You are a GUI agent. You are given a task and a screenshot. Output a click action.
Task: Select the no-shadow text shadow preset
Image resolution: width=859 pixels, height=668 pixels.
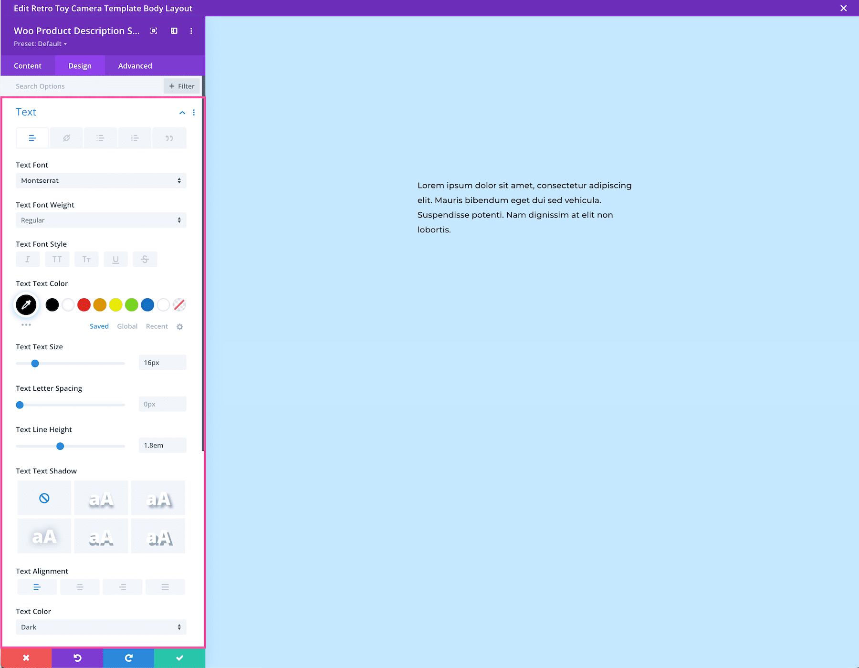click(44, 498)
